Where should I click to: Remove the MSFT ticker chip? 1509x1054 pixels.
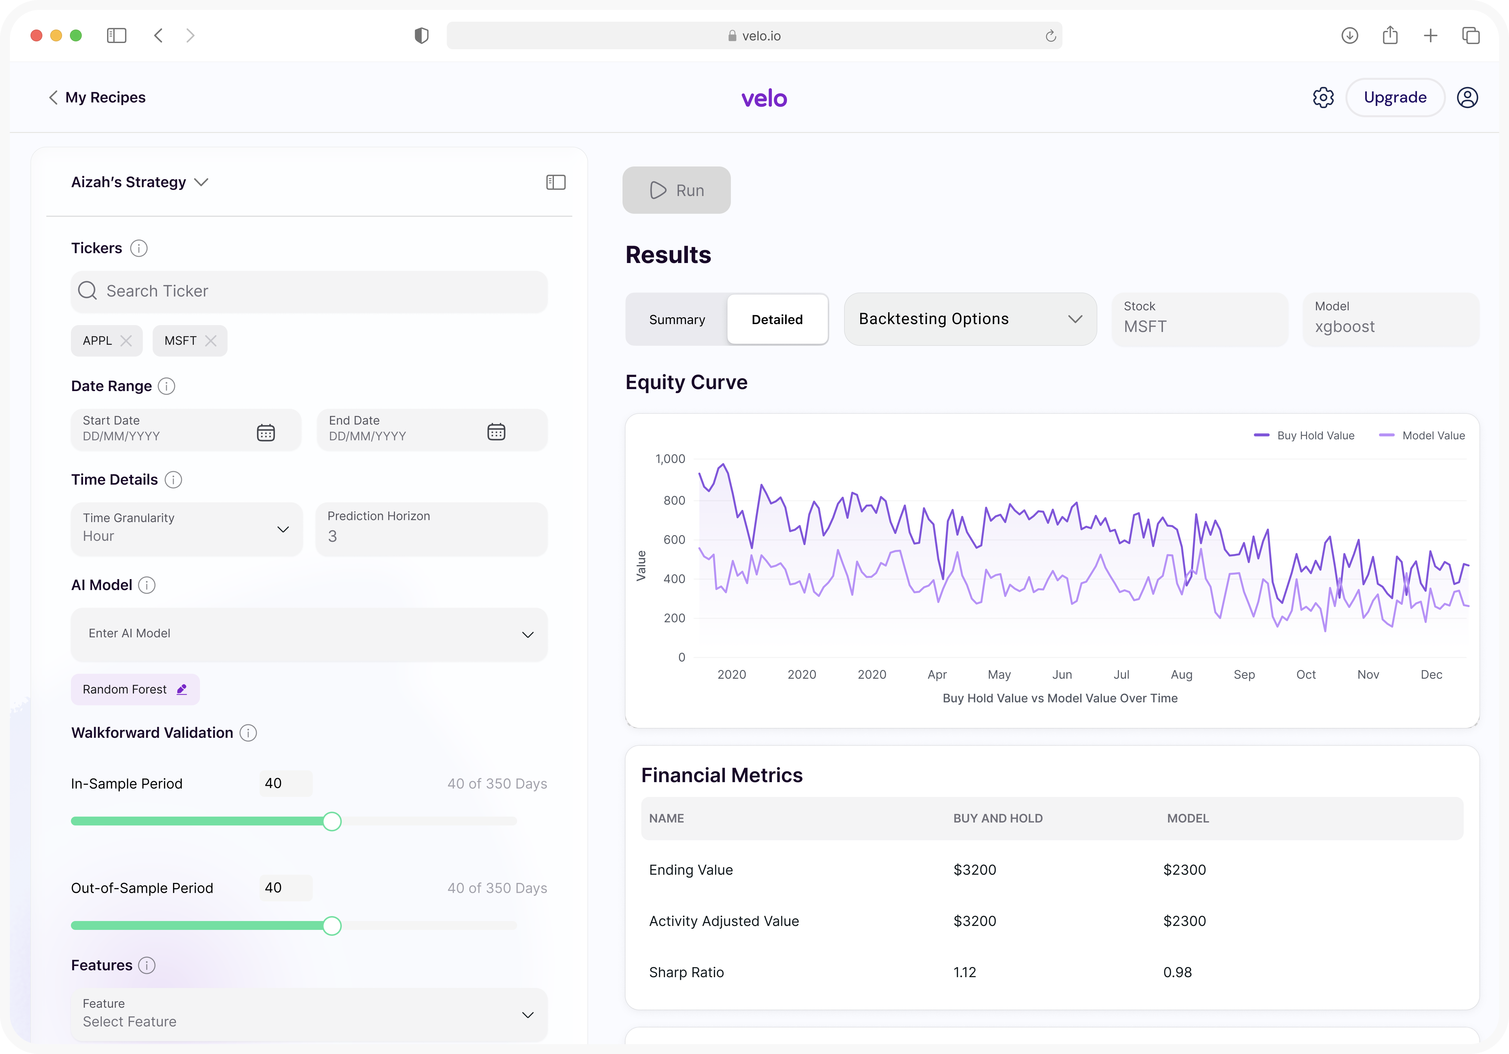click(x=211, y=340)
